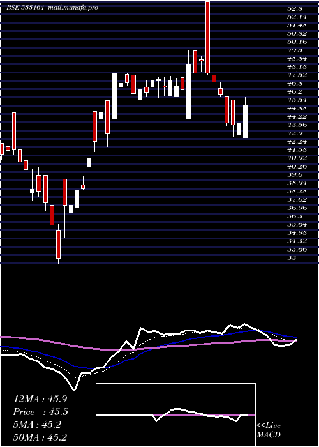Click the BSE 533164 stock code label

coord(26,8)
